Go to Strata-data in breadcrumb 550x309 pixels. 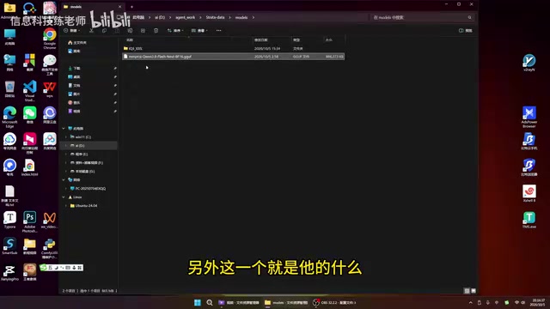pos(215,17)
